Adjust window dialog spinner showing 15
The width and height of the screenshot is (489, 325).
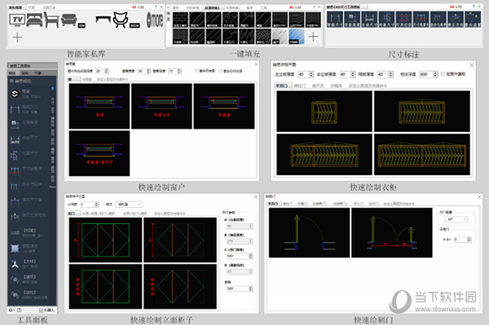175,71
